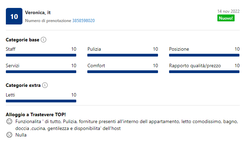Click the review title Alloggio a Trastevere TOP!
This screenshot has height=141, width=246.
(x=36, y=114)
